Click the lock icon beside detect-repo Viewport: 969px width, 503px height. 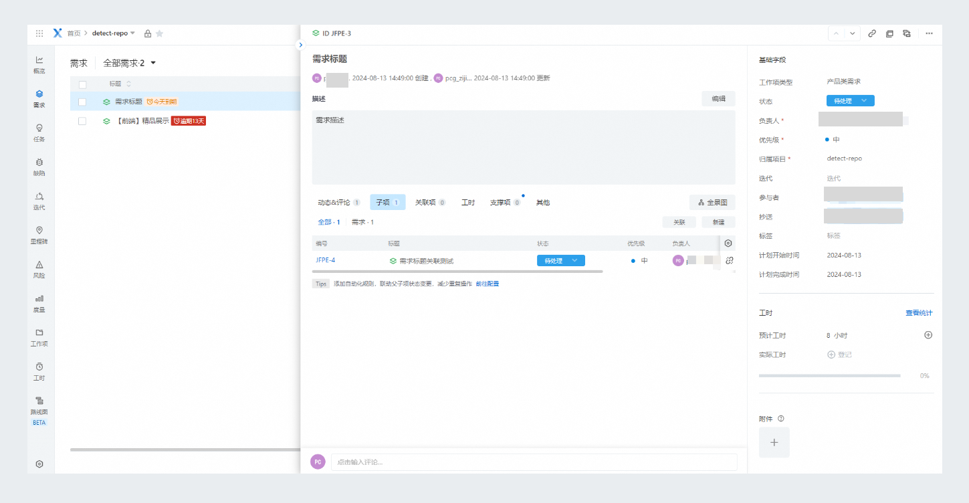coord(148,33)
